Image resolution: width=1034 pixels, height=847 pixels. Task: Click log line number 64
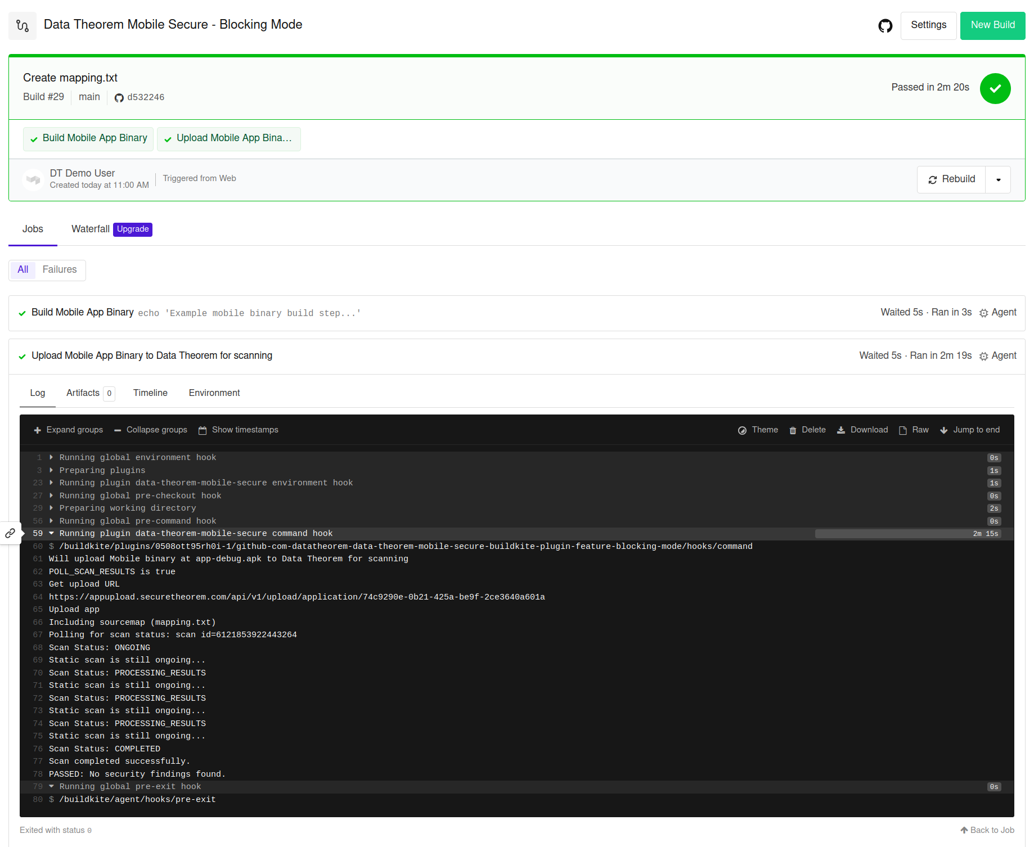pos(38,597)
